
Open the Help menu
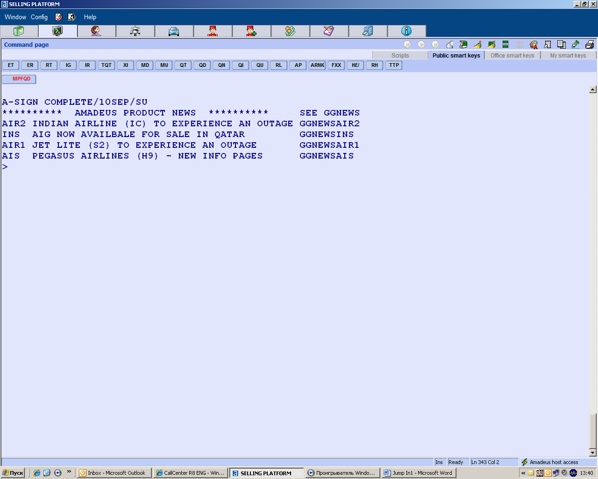[90, 17]
